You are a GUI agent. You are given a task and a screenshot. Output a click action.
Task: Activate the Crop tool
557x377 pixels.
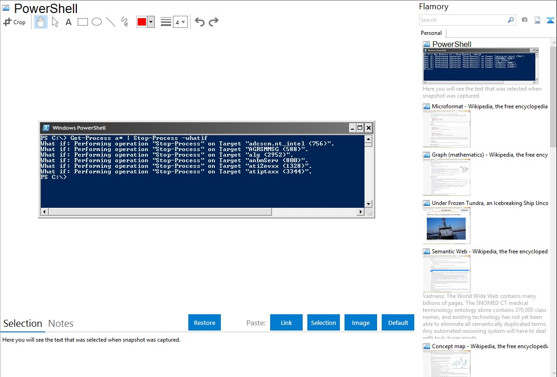coord(14,22)
